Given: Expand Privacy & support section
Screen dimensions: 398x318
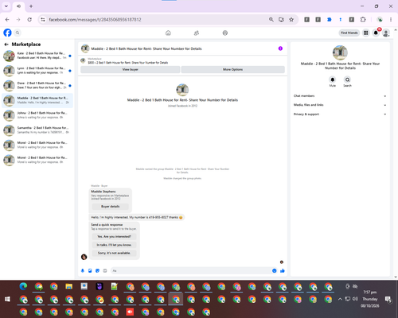Looking at the screenshot, I should click(340, 114).
